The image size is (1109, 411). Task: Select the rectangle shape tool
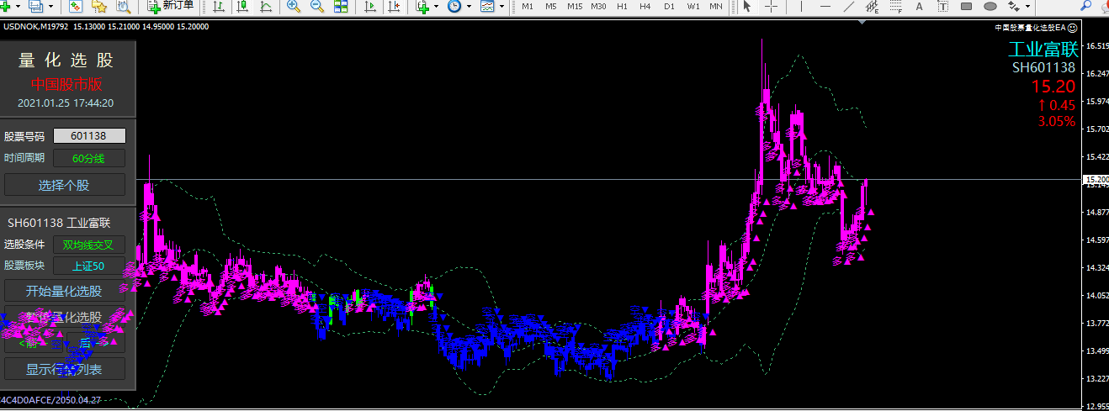(x=967, y=6)
